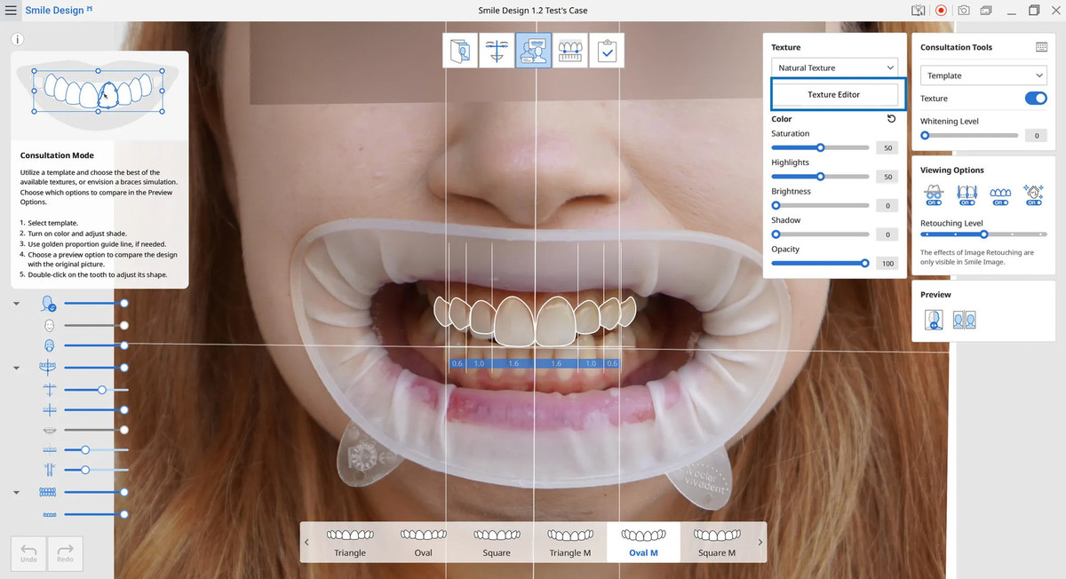Adjust the Brightness slider
The height and width of the screenshot is (579, 1066).
pos(820,205)
